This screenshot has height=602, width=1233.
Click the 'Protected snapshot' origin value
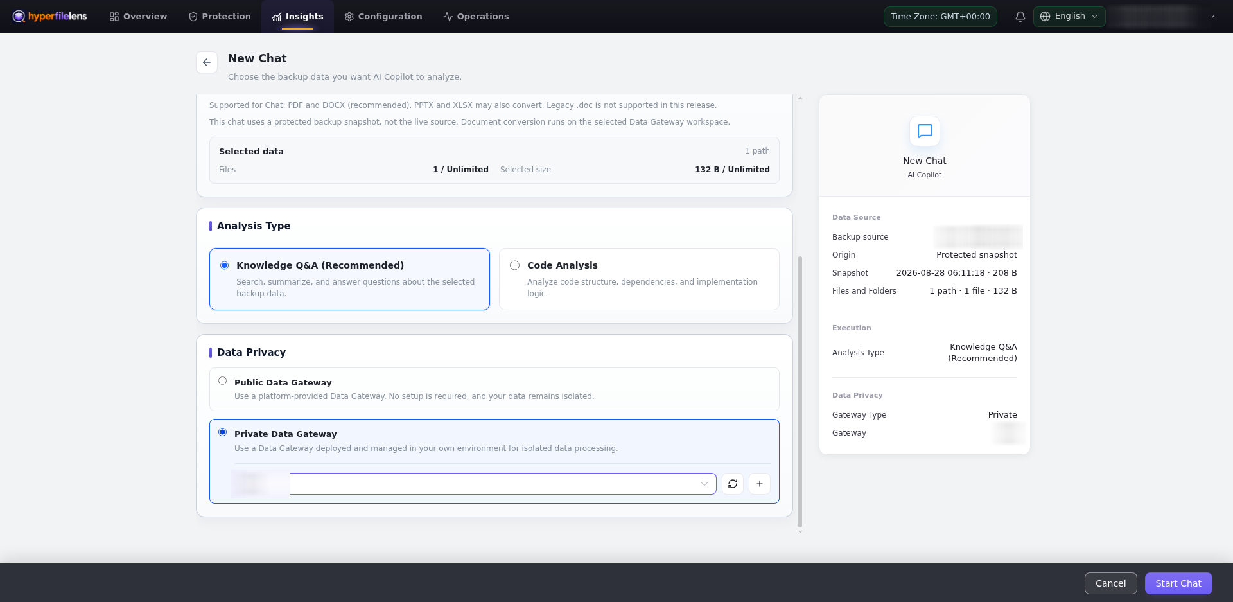[977, 255]
